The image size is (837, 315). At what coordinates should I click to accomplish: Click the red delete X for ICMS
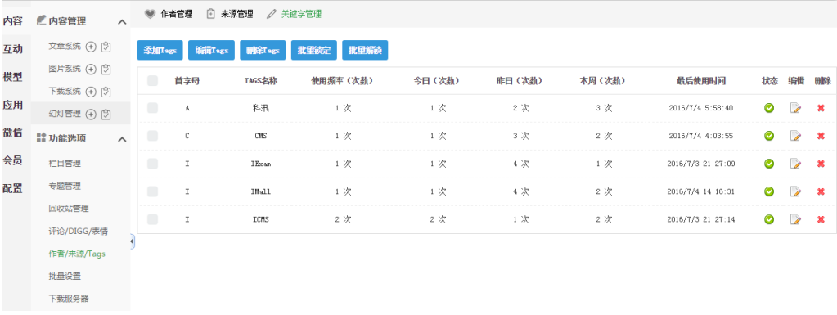pyautogui.click(x=821, y=219)
